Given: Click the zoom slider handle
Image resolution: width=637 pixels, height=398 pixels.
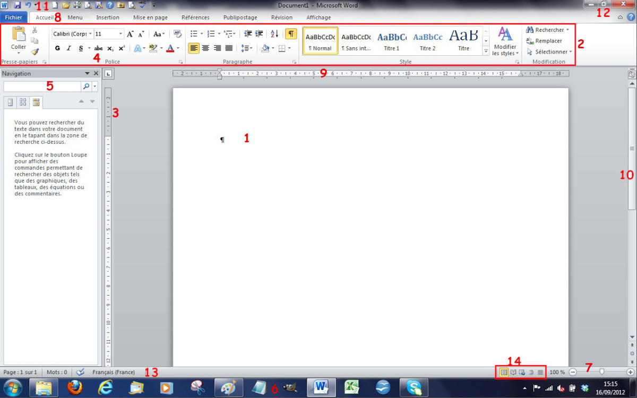Looking at the screenshot, I should 601,372.
